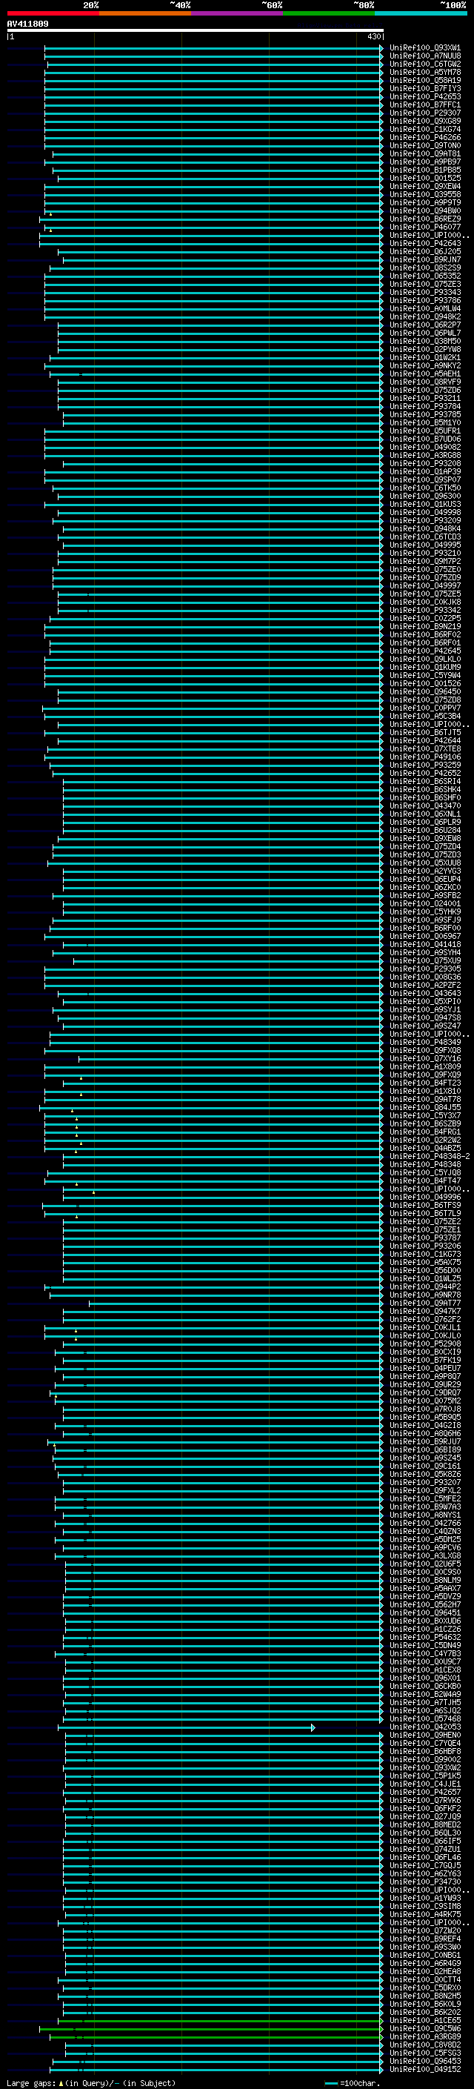Click the orange ~40% identity legend segment

tap(145, 14)
